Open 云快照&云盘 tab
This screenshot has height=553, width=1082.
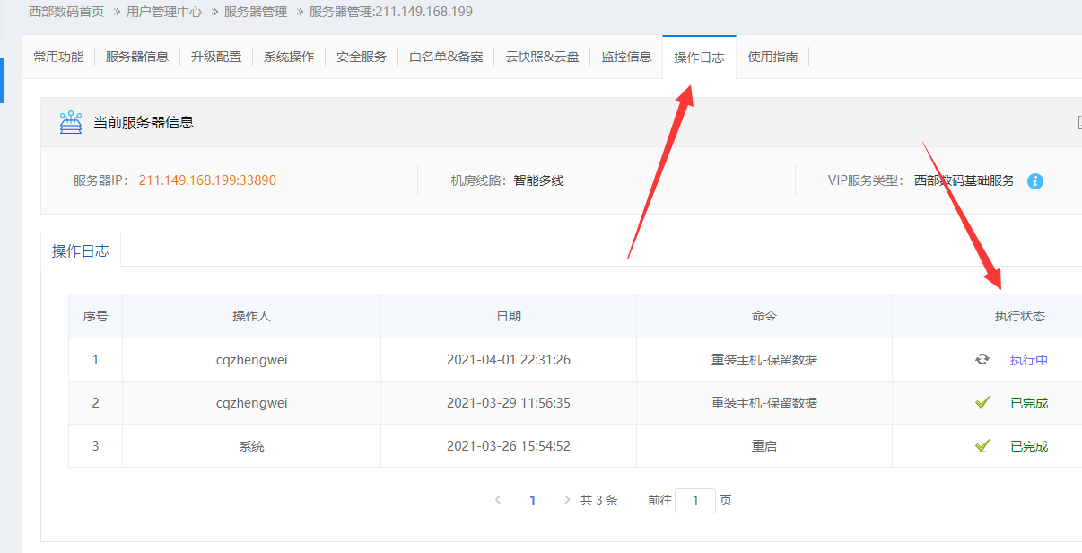(542, 57)
